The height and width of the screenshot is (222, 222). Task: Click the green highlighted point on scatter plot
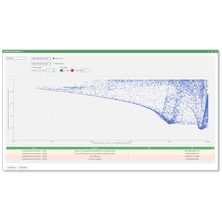point(166,122)
